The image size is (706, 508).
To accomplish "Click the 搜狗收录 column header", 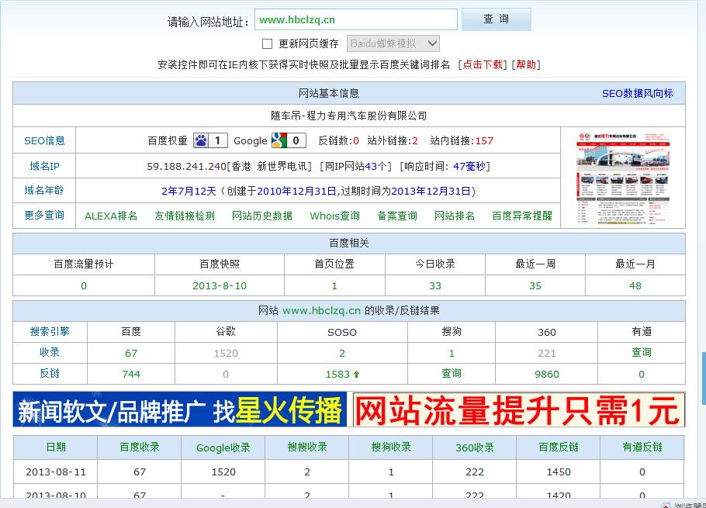I will coord(391,448).
